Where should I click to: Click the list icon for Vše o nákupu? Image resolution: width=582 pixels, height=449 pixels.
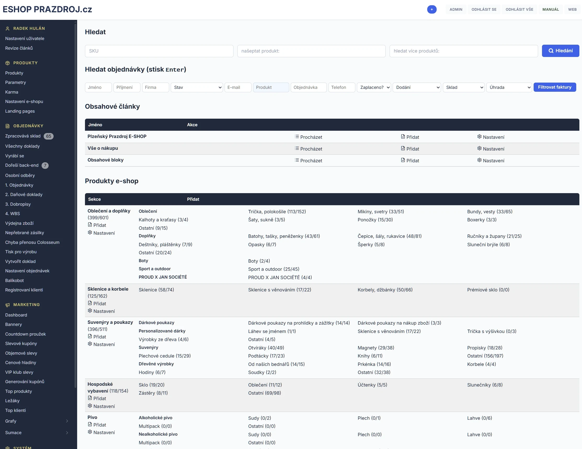point(296,148)
